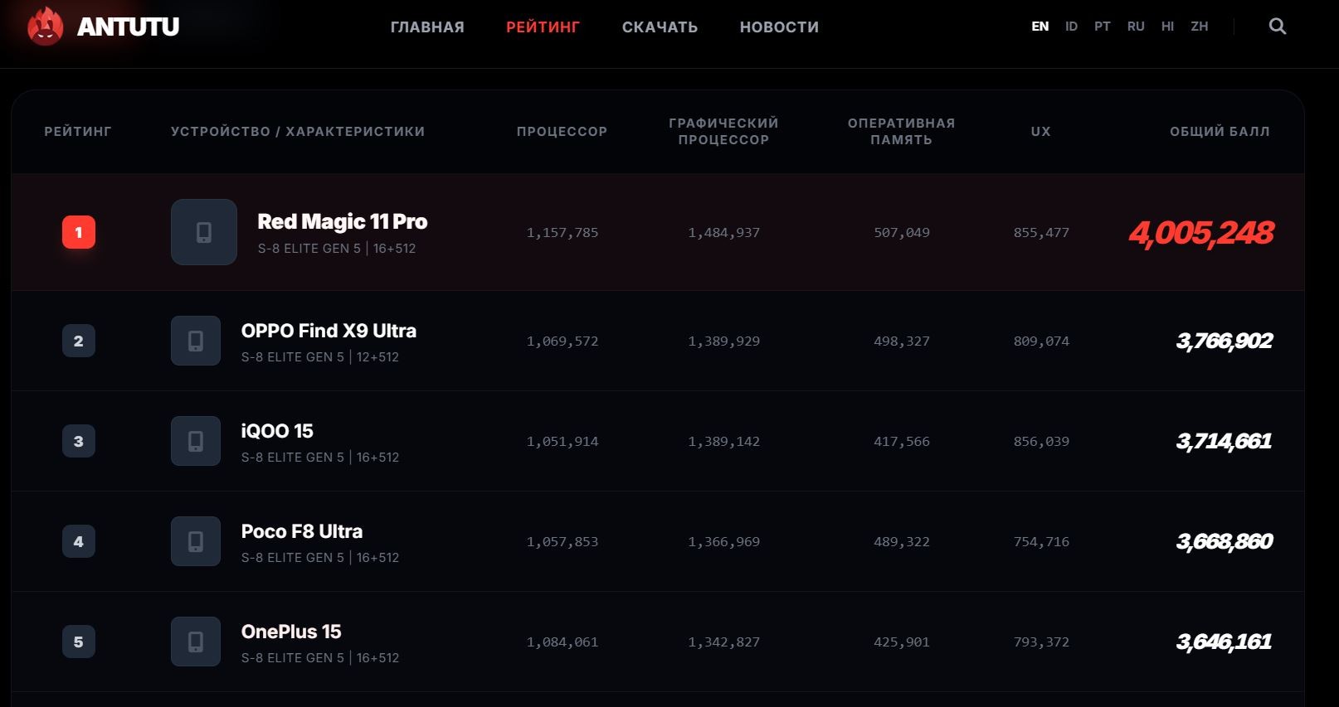The width and height of the screenshot is (1339, 707).
Task: Click the total score 3,646,161
Action: click(x=1225, y=642)
